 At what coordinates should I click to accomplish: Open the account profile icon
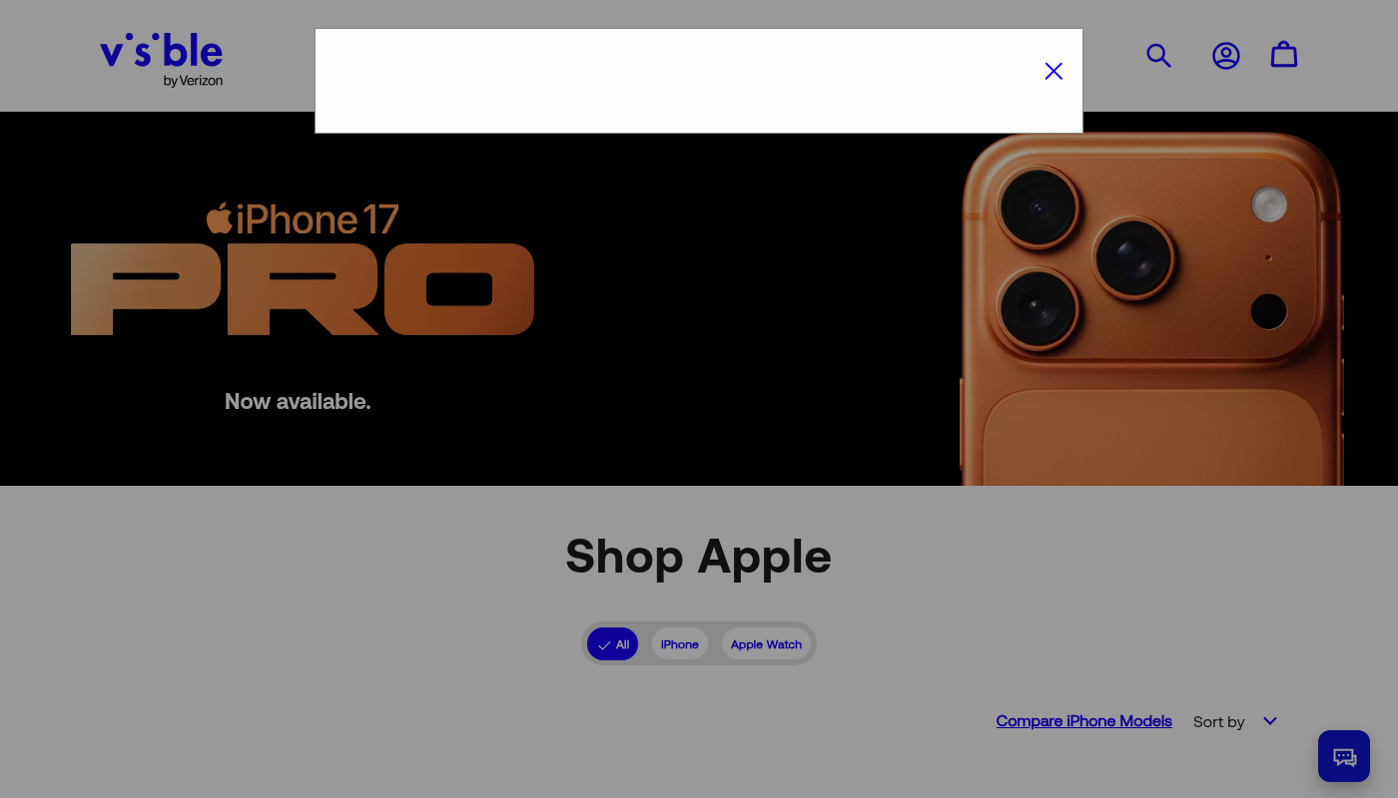click(1226, 56)
